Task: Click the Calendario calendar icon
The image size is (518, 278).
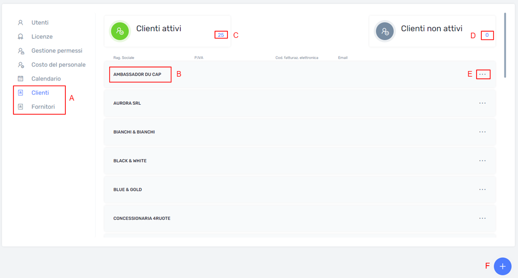Action: click(x=21, y=79)
